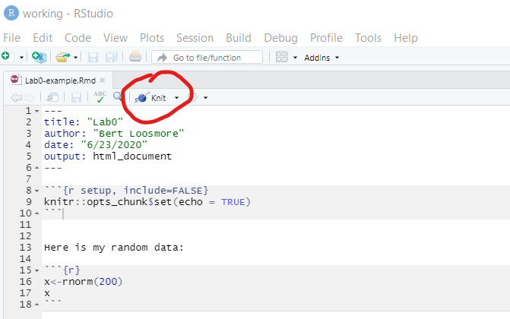Open the panes layout dropdown arrow
The width and height of the screenshot is (510, 319).
coord(296,58)
